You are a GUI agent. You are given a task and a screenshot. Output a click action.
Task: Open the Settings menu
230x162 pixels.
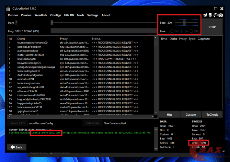point(93,15)
